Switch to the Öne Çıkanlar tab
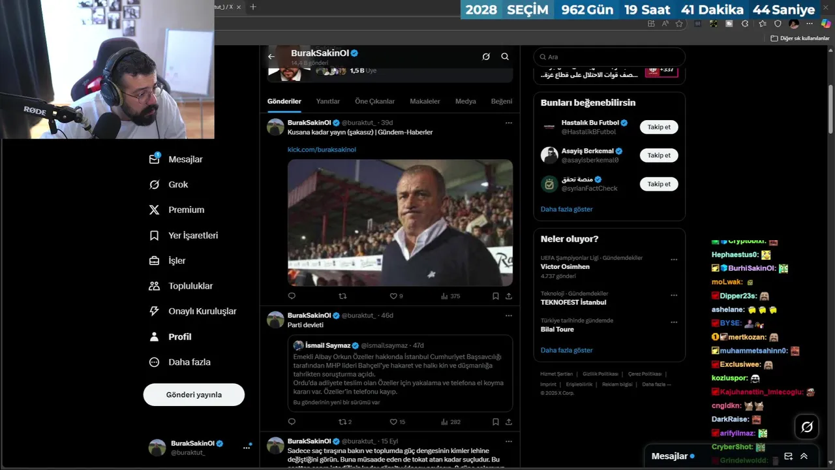 pos(375,102)
